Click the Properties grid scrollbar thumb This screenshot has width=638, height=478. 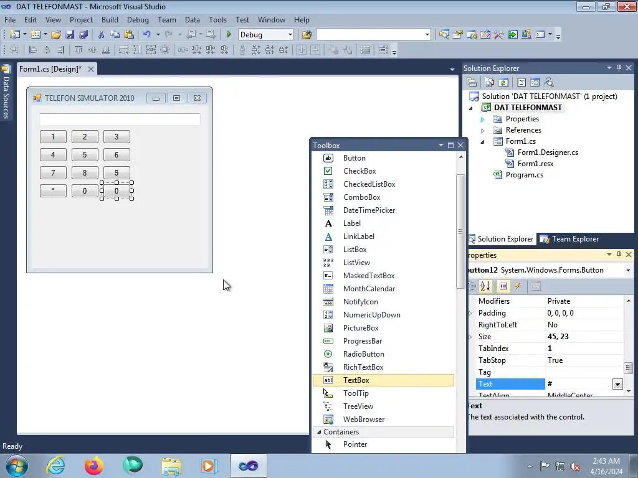pyautogui.click(x=628, y=368)
